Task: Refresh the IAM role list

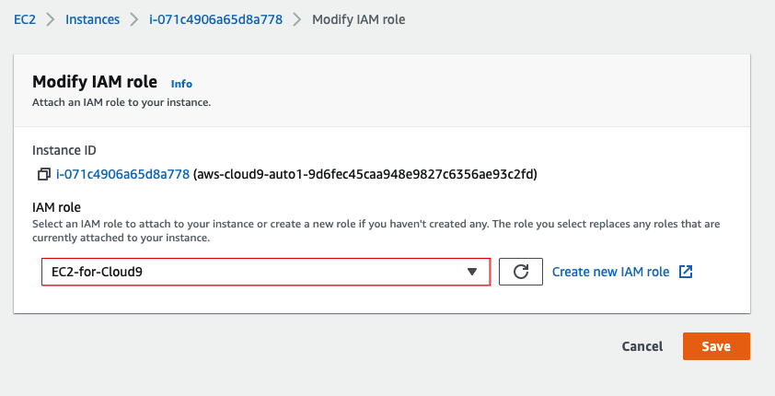Action: [521, 272]
